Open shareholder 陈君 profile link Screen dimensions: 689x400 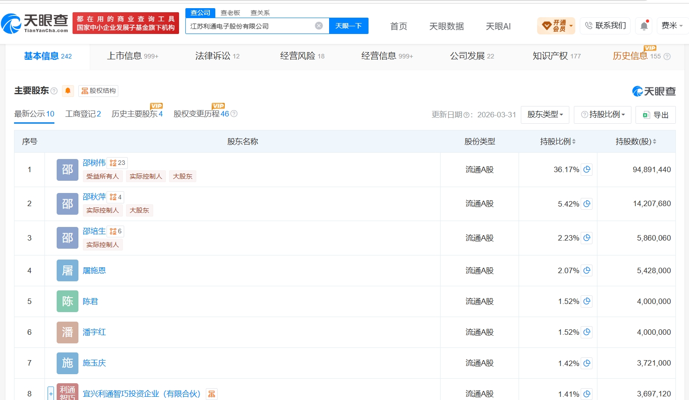(90, 301)
